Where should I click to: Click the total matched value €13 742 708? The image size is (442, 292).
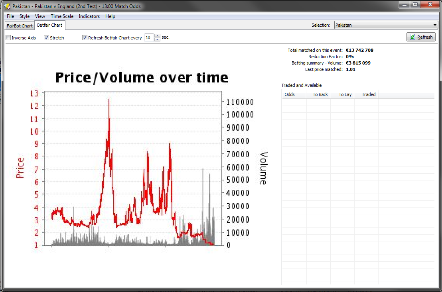(x=359, y=50)
